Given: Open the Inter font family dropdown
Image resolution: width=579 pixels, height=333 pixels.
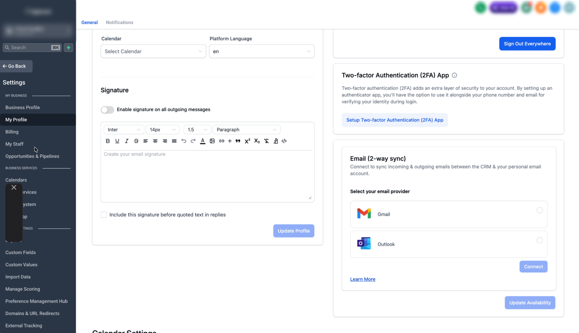Looking at the screenshot, I should 124,130.
